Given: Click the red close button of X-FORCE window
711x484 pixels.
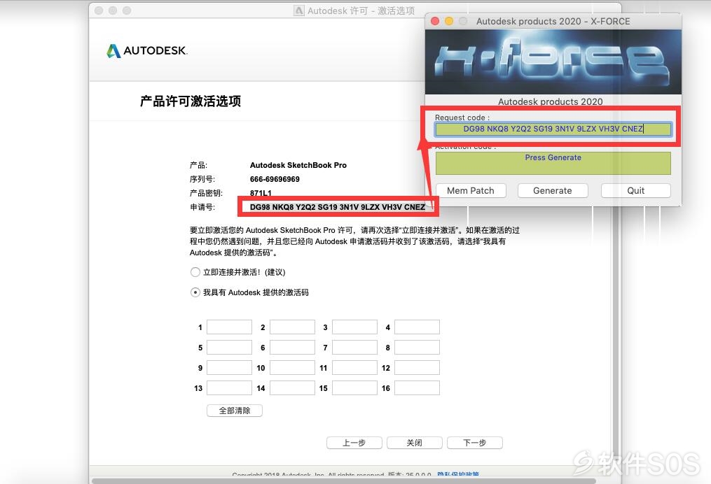Looking at the screenshot, I should tap(435, 21).
